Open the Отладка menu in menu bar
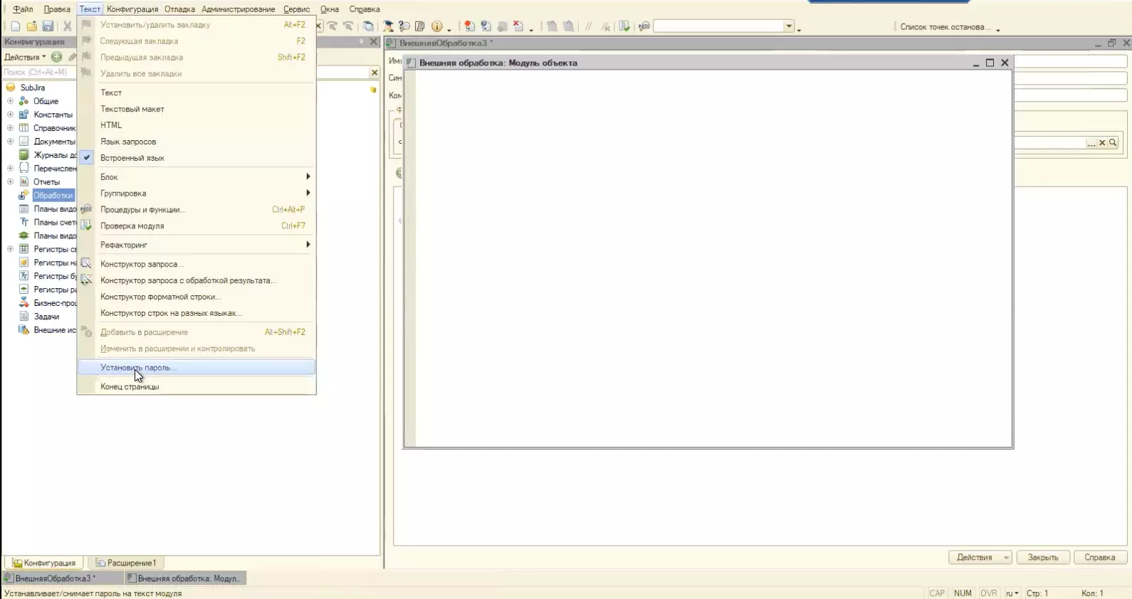The height and width of the screenshot is (599, 1132). pyautogui.click(x=179, y=9)
